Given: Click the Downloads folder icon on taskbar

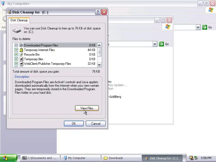Looking at the screenshot, I should (x=106, y=158).
